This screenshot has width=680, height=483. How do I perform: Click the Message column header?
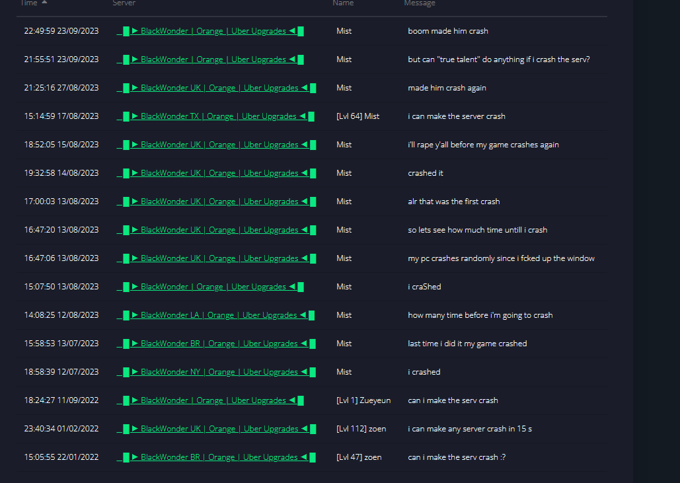420,3
